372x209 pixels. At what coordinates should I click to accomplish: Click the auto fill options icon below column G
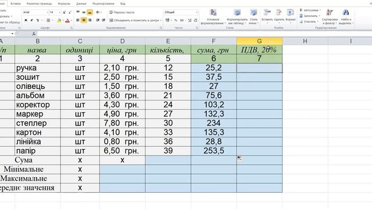tap(239, 158)
